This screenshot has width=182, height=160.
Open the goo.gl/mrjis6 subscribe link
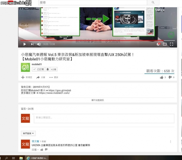(60, 90)
